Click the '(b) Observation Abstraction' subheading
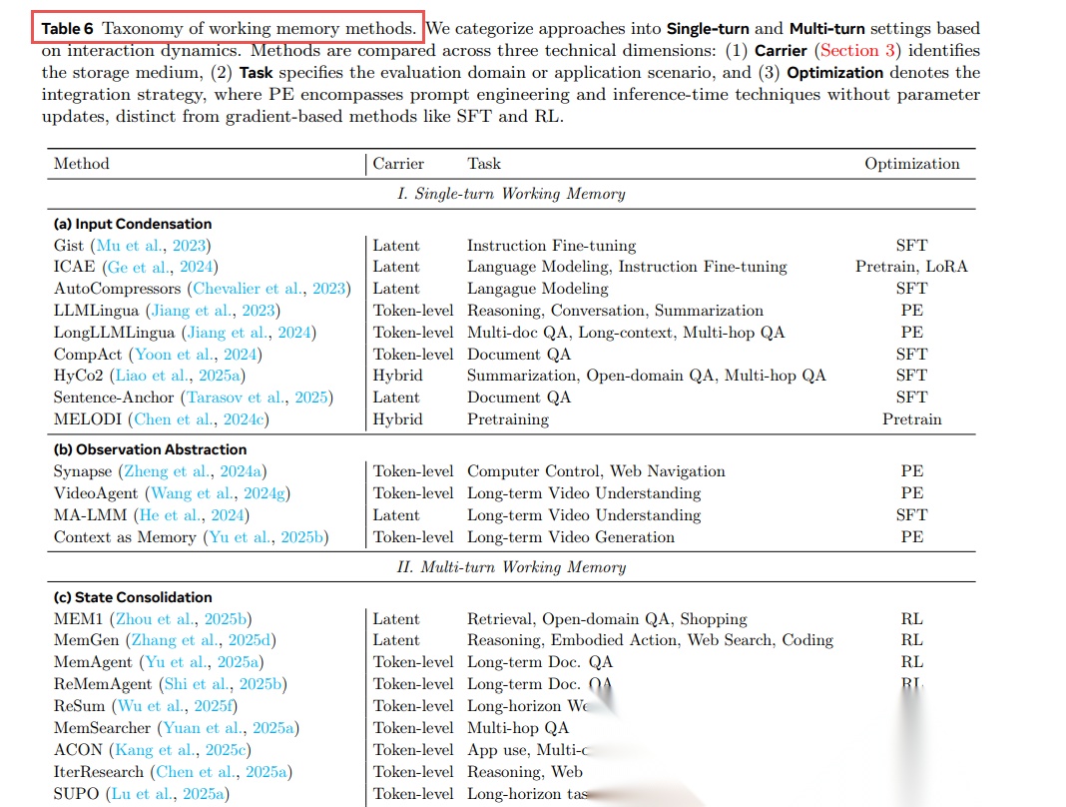The height and width of the screenshot is (807, 1066). (151, 449)
